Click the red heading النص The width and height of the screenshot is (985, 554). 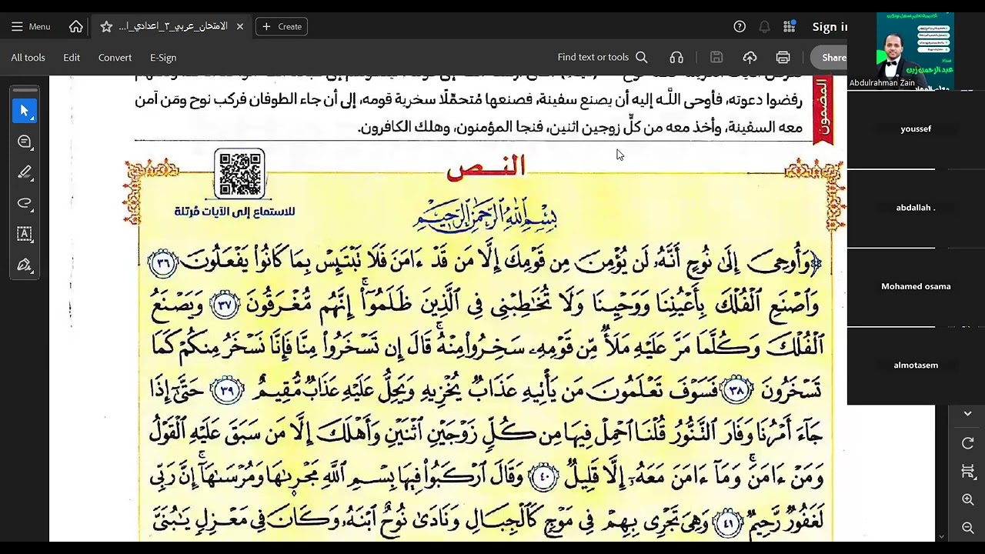coord(486,167)
